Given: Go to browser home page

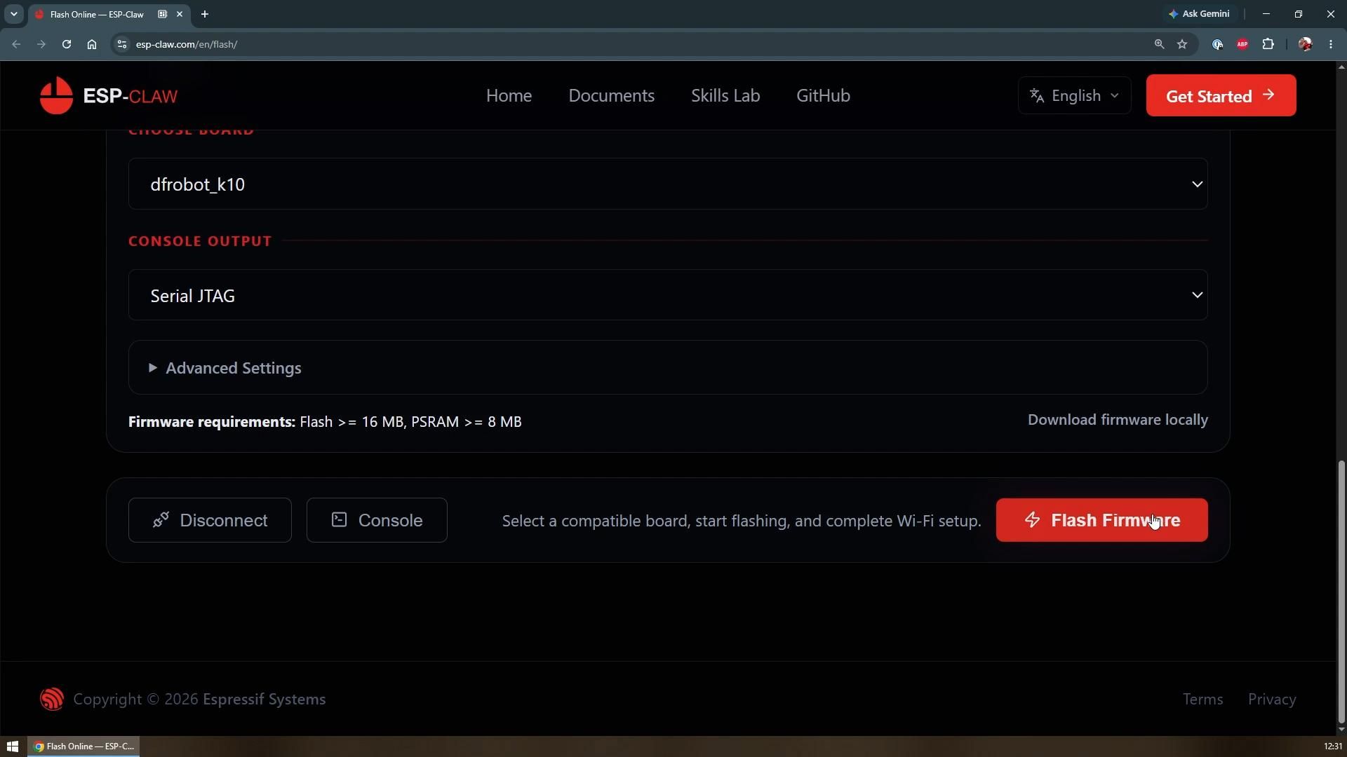Looking at the screenshot, I should click(92, 44).
